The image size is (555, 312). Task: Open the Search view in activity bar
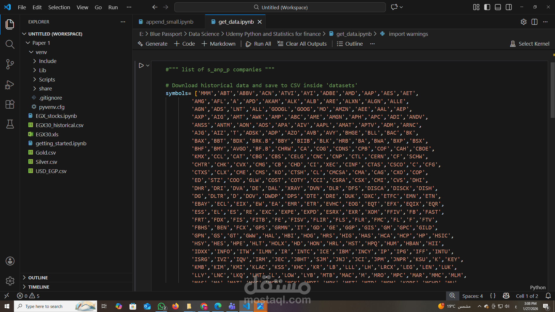pos(10,44)
